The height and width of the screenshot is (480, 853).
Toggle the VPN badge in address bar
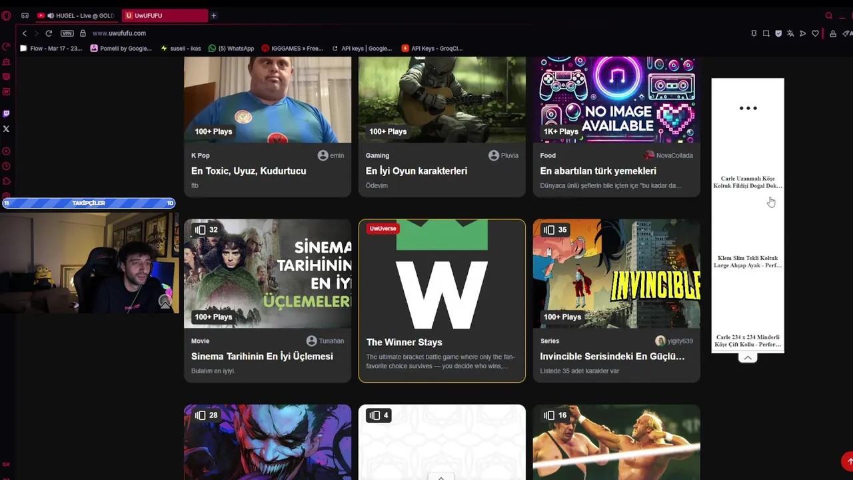(x=67, y=33)
